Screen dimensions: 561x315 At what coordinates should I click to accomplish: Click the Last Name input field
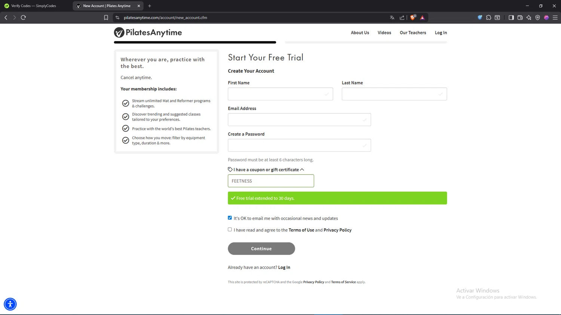[x=394, y=94]
